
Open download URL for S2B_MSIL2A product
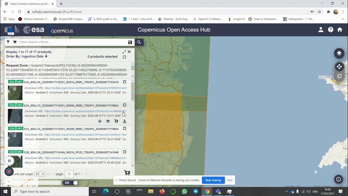click(x=85, y=158)
